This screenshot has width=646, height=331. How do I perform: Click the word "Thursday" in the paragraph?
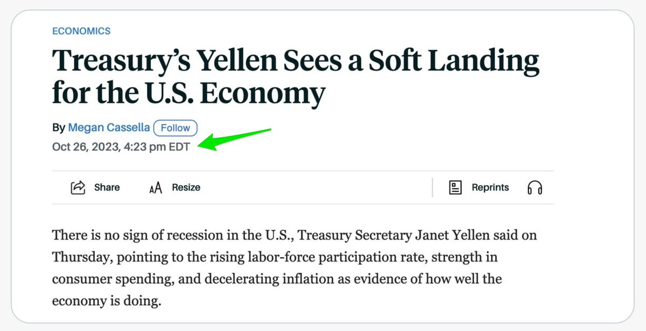point(80,257)
